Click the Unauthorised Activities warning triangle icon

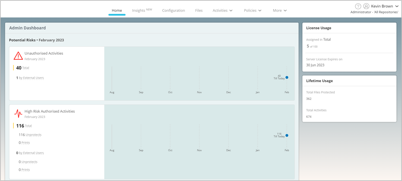point(18,56)
